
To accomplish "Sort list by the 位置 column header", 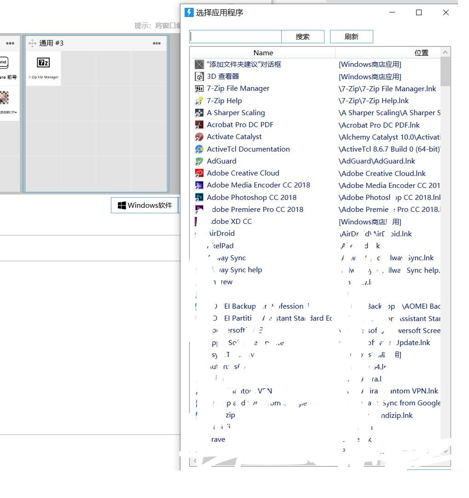I will 421,53.
